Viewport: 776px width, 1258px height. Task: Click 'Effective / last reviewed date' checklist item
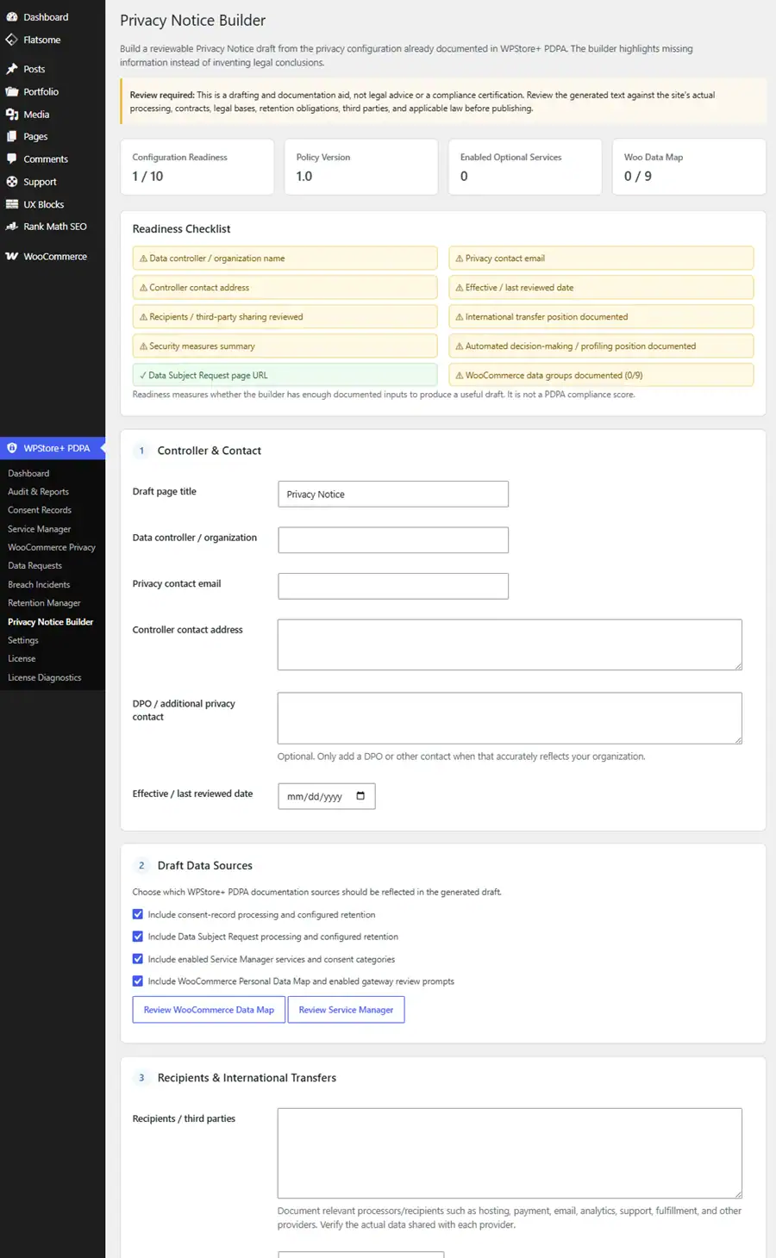pos(601,288)
